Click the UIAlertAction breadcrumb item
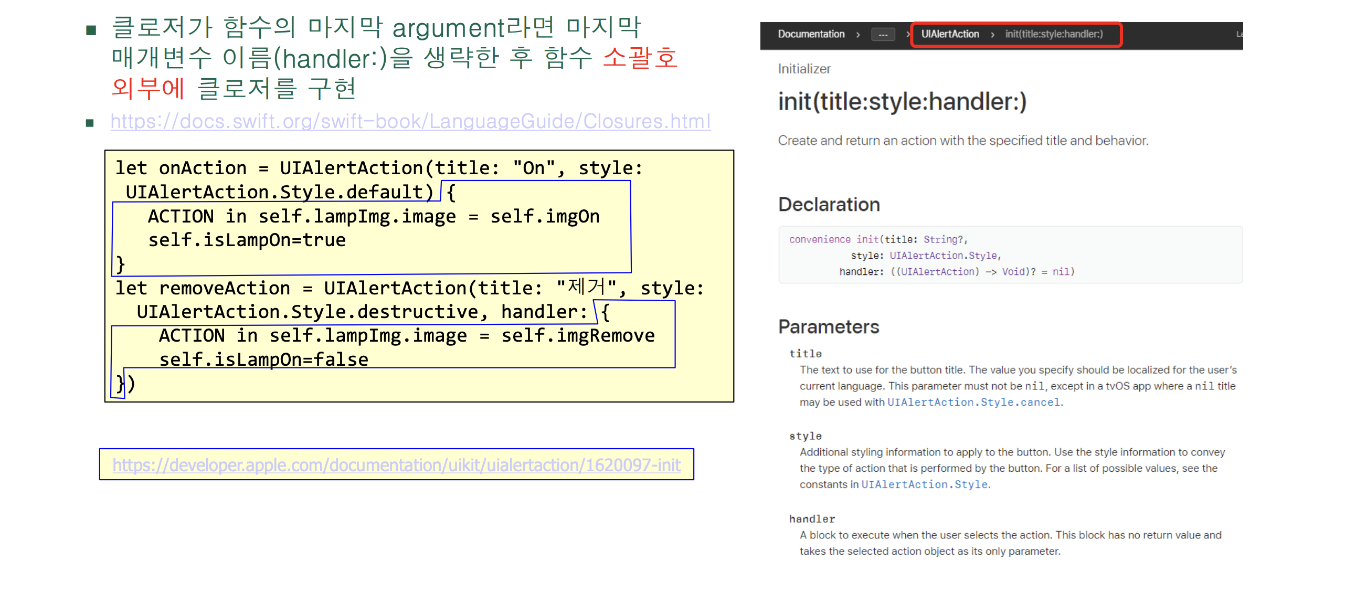Viewport: 1356px width, 614px height. click(x=950, y=34)
